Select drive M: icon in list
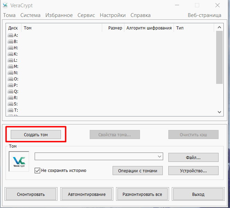Viewport: 230px width, 208px height. point(10,67)
